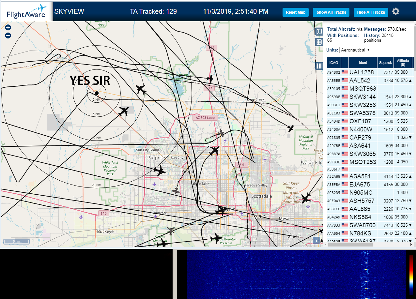Click the waterfall intensity color scale bar
The width and height of the screenshot is (416, 299).
(x=411, y=275)
